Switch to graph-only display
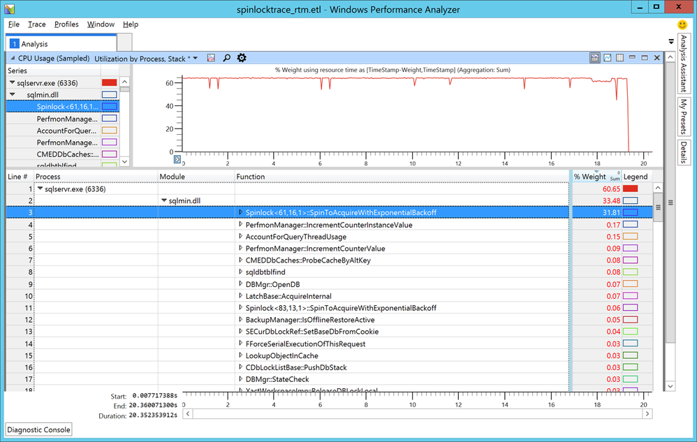This screenshot has width=697, height=442. click(x=607, y=58)
